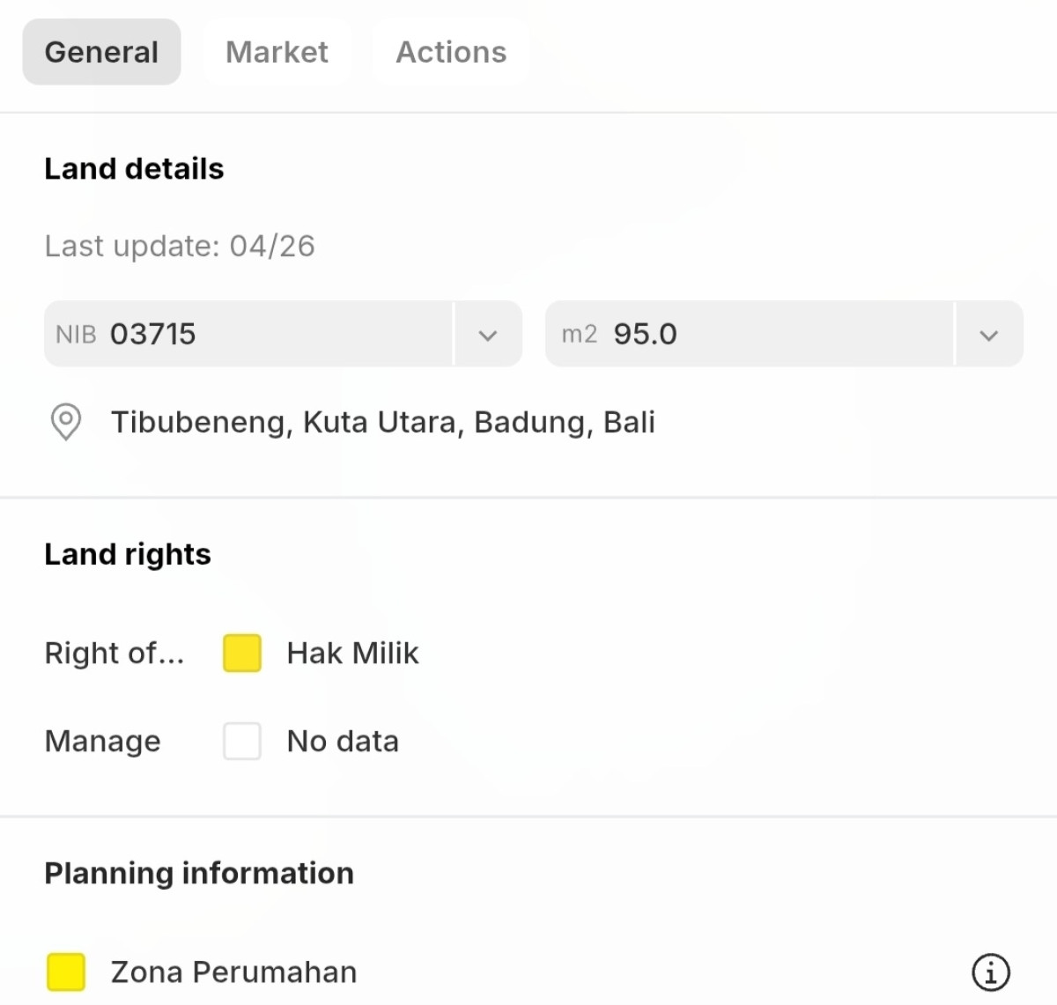1057x1005 pixels.
Task: Click the m2 95.0 field
Action: 750,334
